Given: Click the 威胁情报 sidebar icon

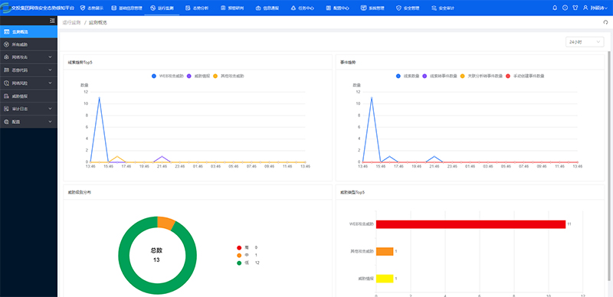Looking at the screenshot, I should [x=6, y=96].
